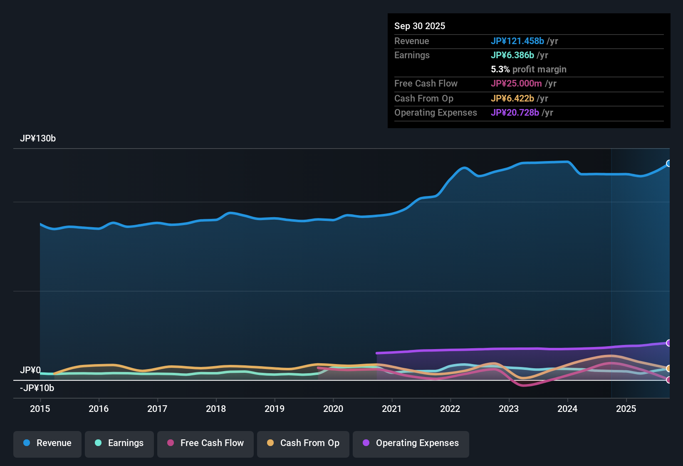Expand the Cash From Op legend entry
683x466 pixels.
[x=303, y=443]
